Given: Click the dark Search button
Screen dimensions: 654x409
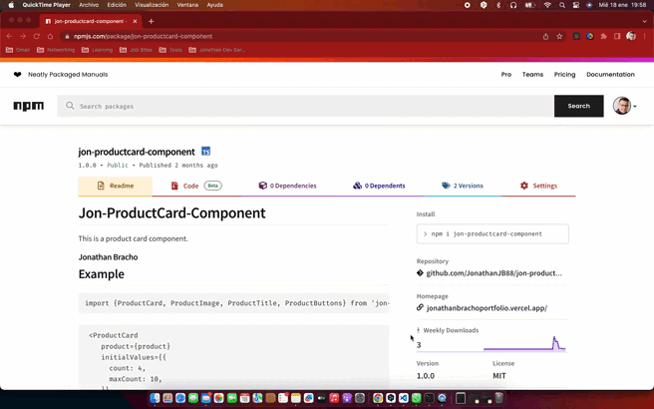Looking at the screenshot, I should pos(579,106).
